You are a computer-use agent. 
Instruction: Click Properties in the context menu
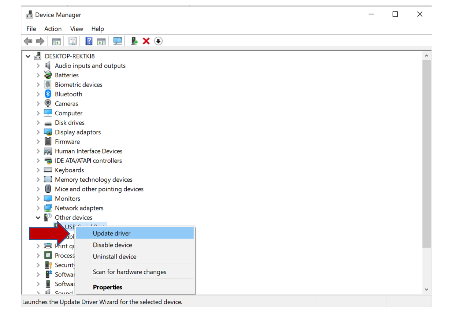pos(107,287)
